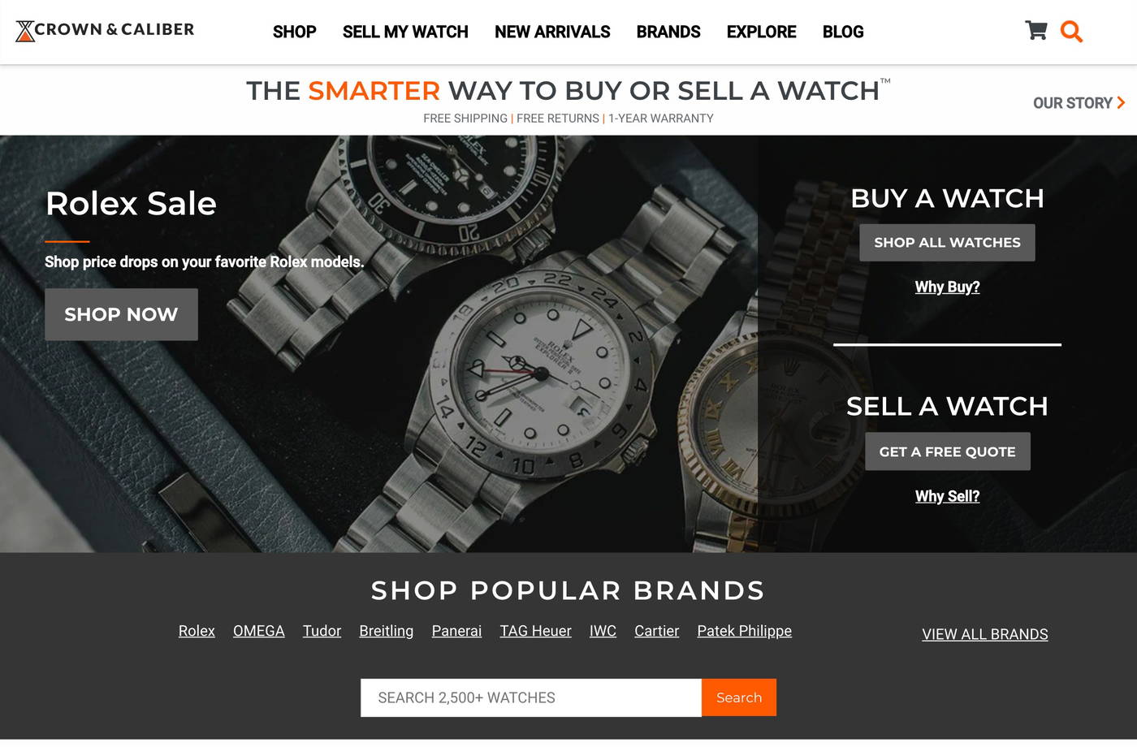Open the Explore menu
This screenshot has height=747, width=1137.
(x=761, y=32)
